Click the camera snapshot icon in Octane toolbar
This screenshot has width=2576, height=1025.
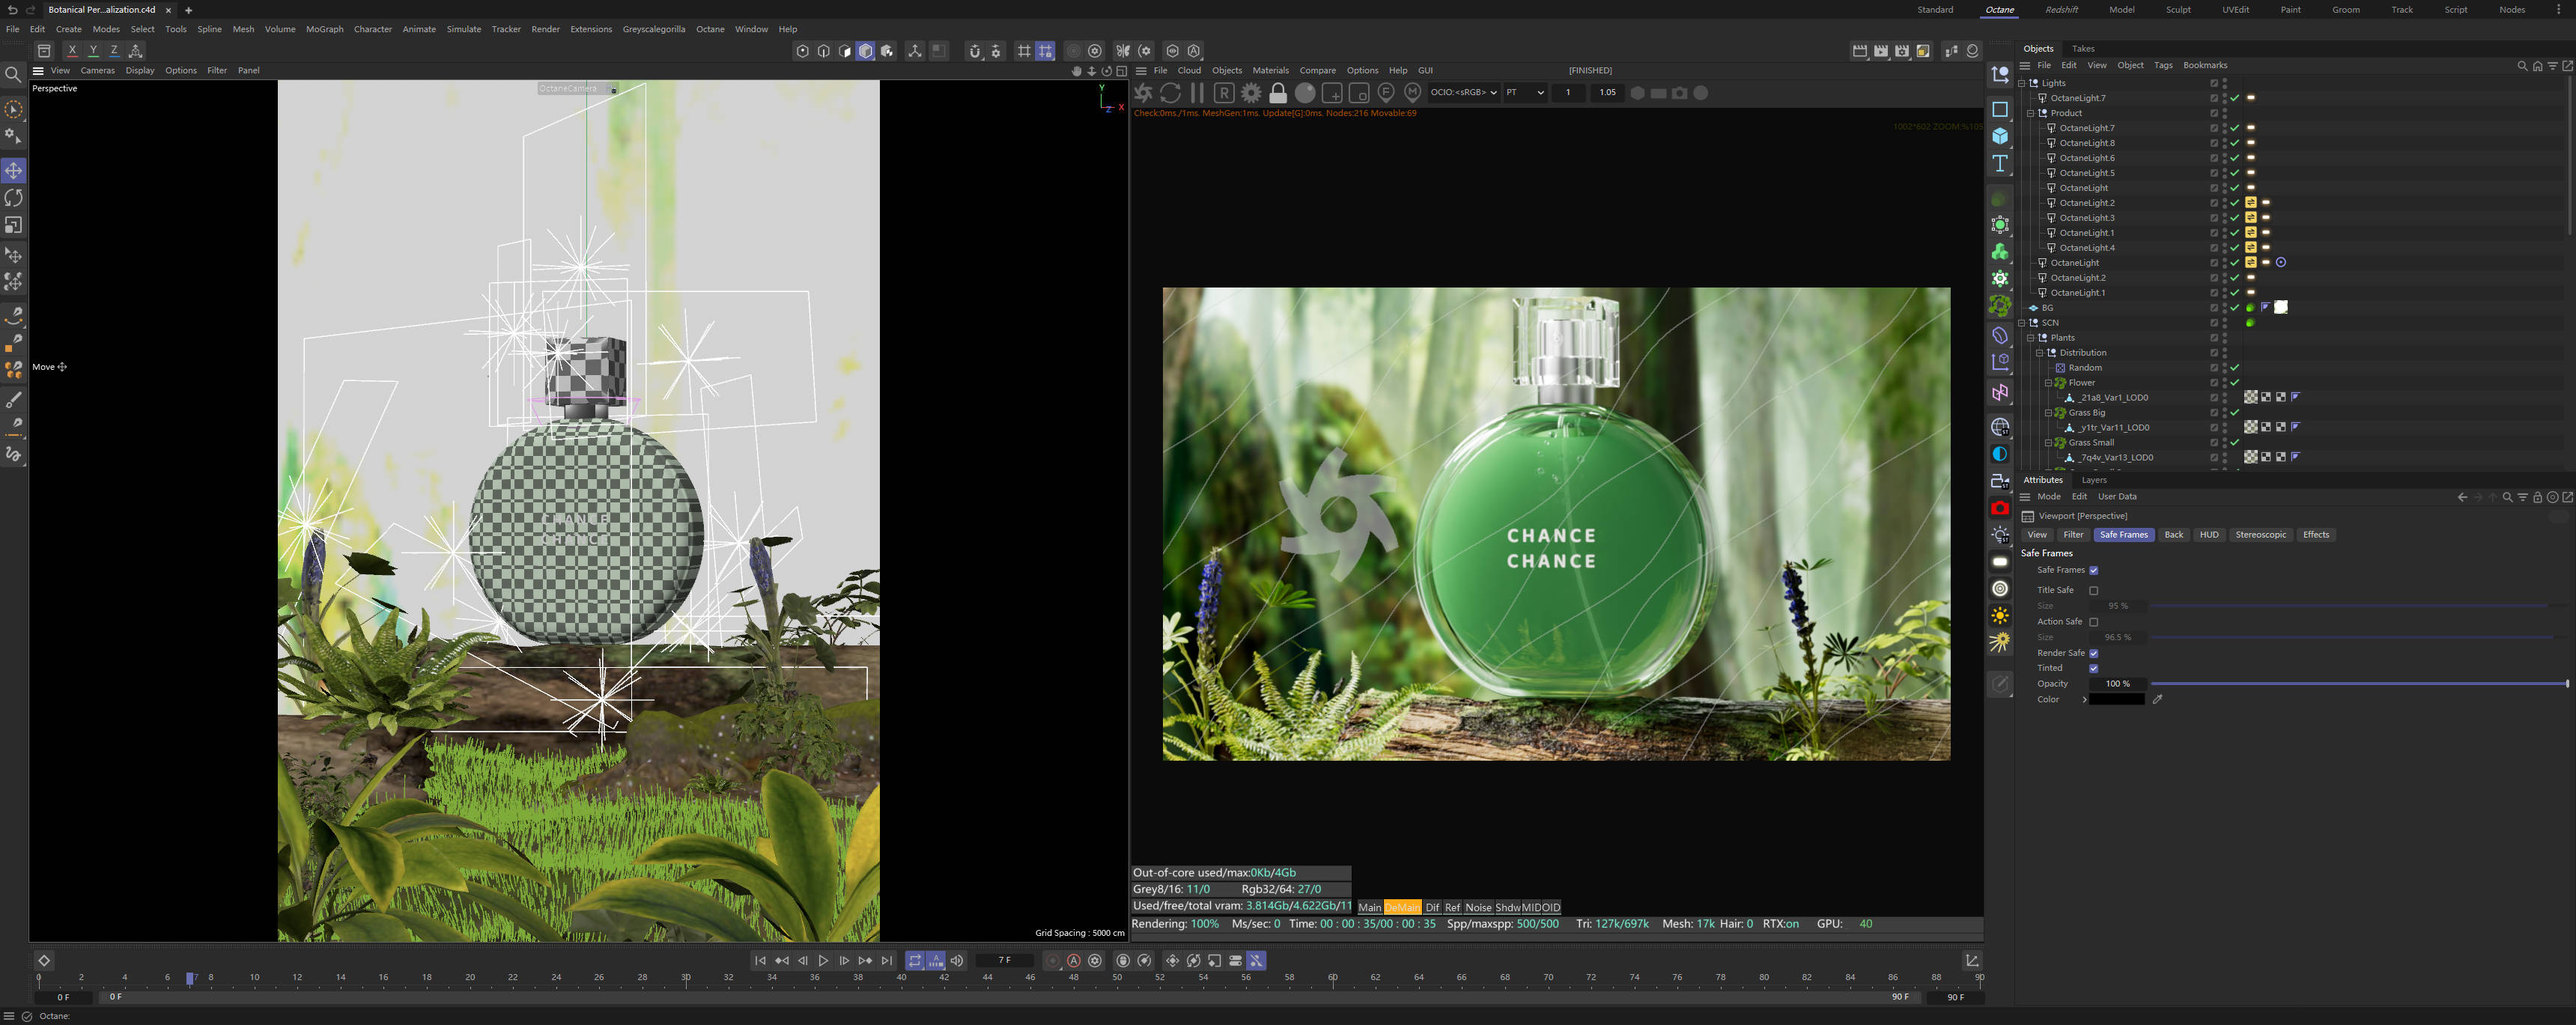coord(1680,93)
